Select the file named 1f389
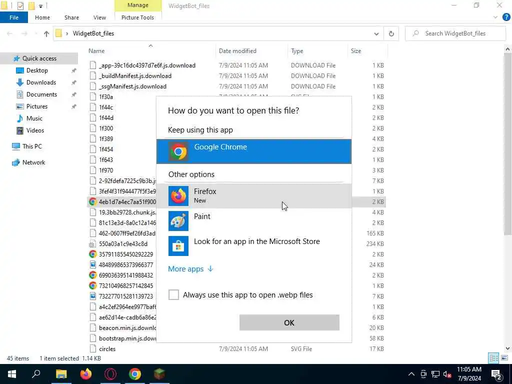Screen dimensions: 512x384 tap(106, 139)
